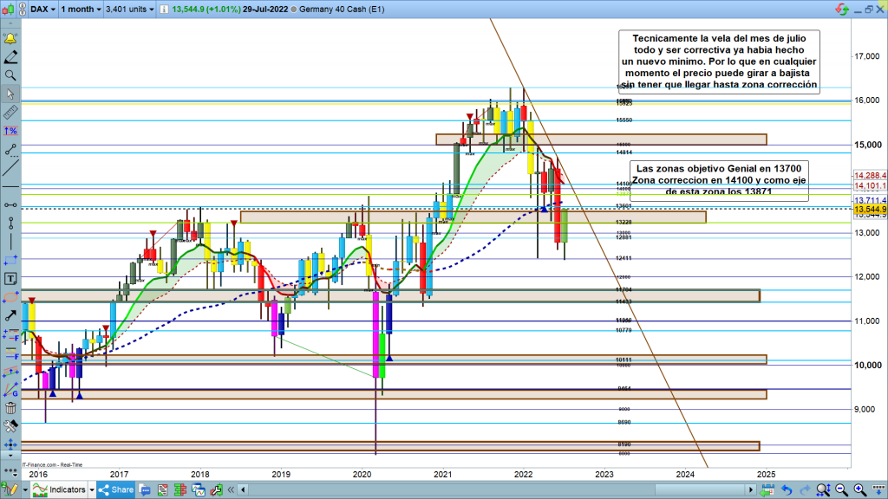The image size is (888, 499).
Task: Activate the magnifier zoom tool
Action: [10, 75]
